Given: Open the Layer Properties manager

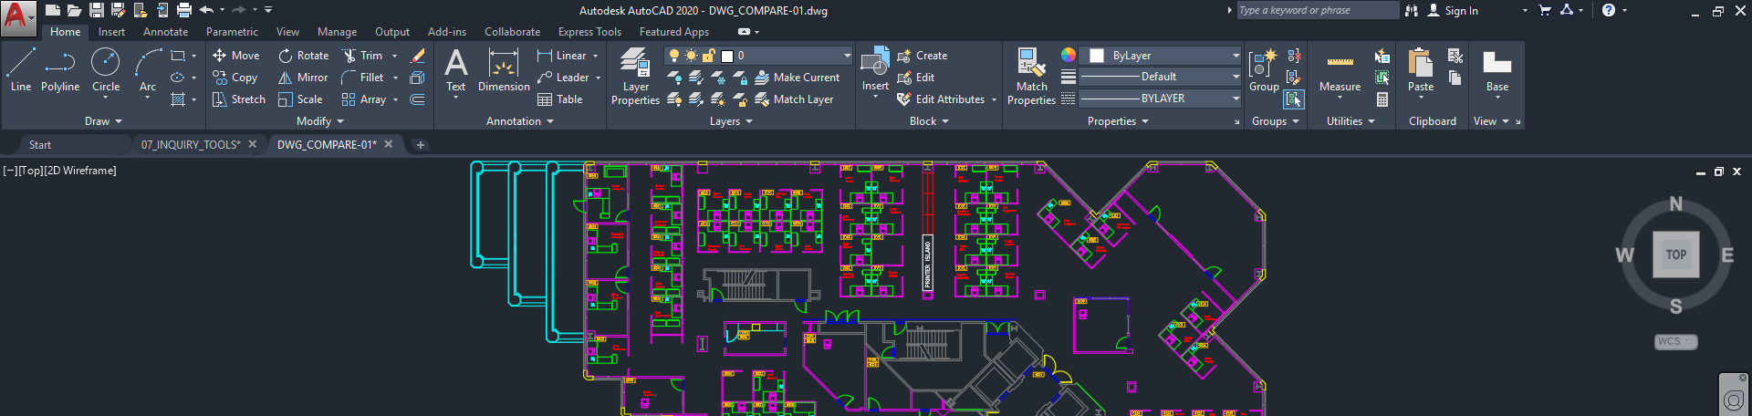Looking at the screenshot, I should (x=635, y=77).
